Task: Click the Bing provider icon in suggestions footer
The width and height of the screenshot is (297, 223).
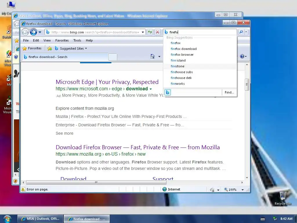Action: pos(168,92)
